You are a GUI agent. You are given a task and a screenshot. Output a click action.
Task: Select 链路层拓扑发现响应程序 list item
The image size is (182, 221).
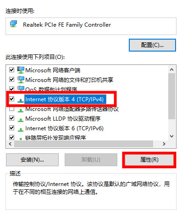click(55, 138)
